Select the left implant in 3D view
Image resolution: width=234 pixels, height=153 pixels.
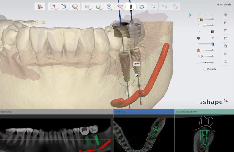pyautogui.click(x=125, y=66)
